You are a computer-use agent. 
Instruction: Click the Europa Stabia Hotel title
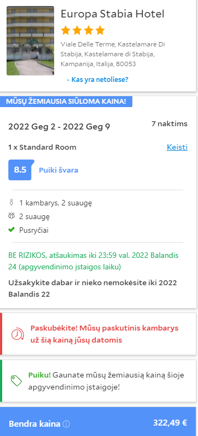(113, 14)
